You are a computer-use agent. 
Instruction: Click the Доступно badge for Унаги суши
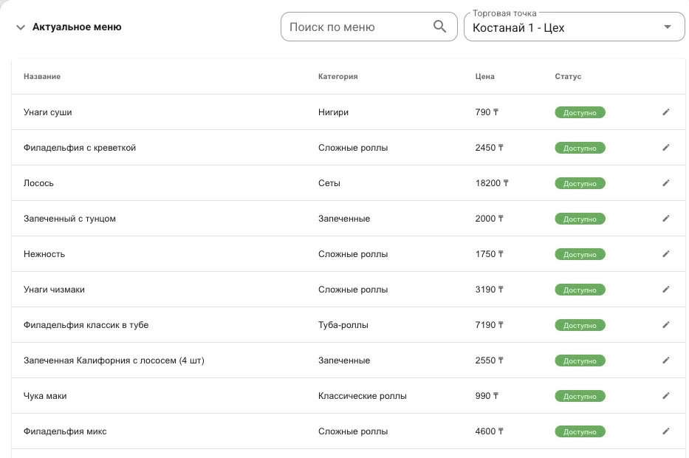click(x=580, y=112)
